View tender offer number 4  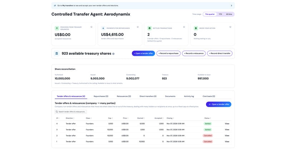pyautogui.click(x=227, y=124)
